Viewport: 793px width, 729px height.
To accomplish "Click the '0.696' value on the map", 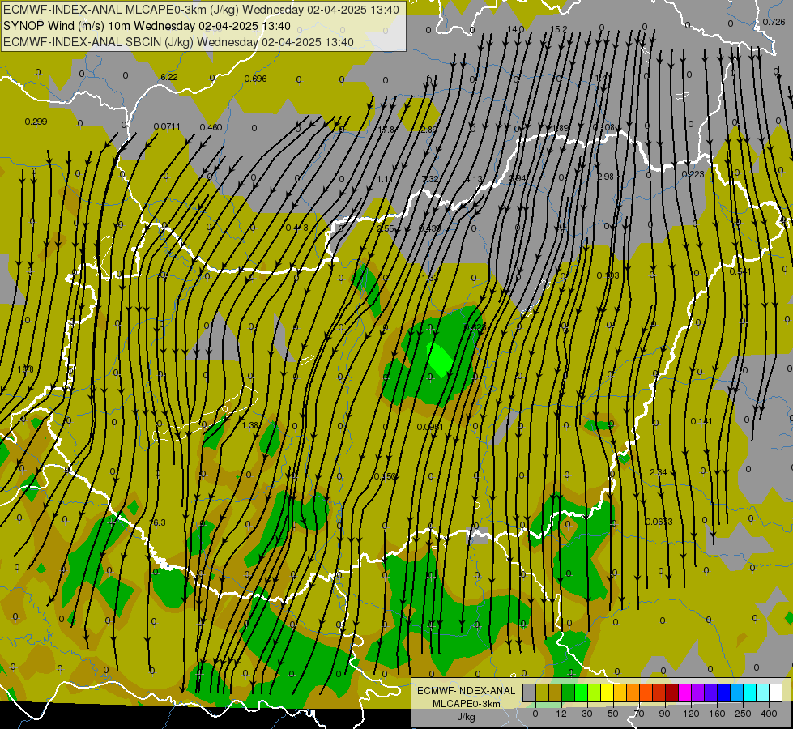I will [x=255, y=79].
